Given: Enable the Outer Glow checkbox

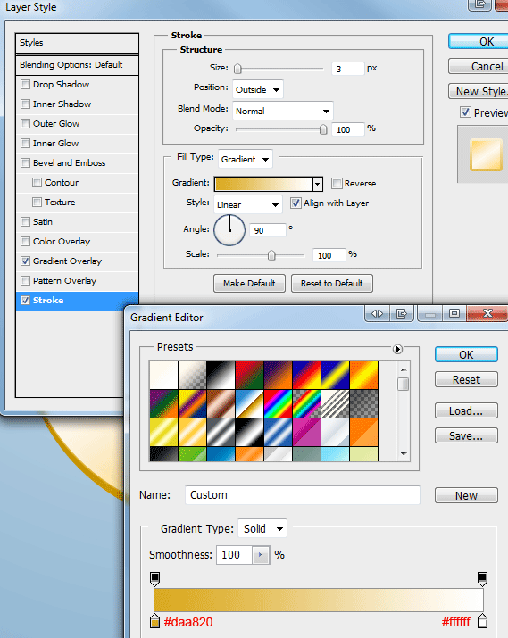Looking at the screenshot, I should (x=25, y=123).
